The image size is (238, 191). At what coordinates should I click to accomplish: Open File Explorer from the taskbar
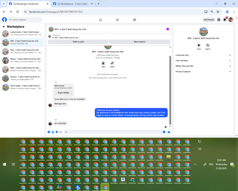(169, 157)
